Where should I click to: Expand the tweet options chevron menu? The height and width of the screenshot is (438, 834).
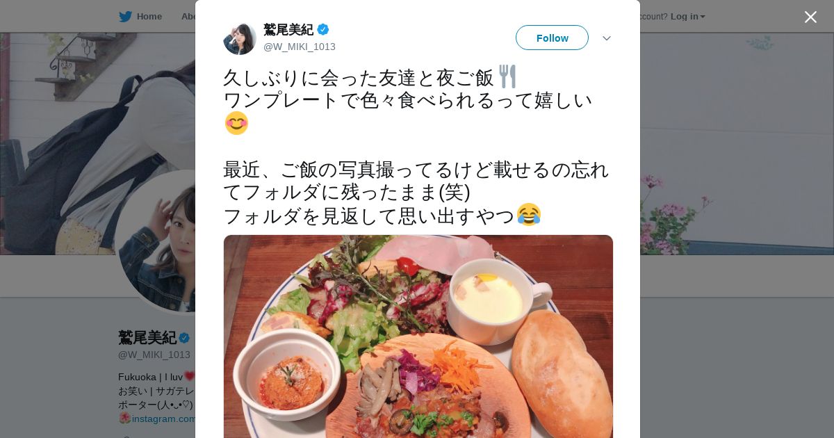click(x=607, y=38)
